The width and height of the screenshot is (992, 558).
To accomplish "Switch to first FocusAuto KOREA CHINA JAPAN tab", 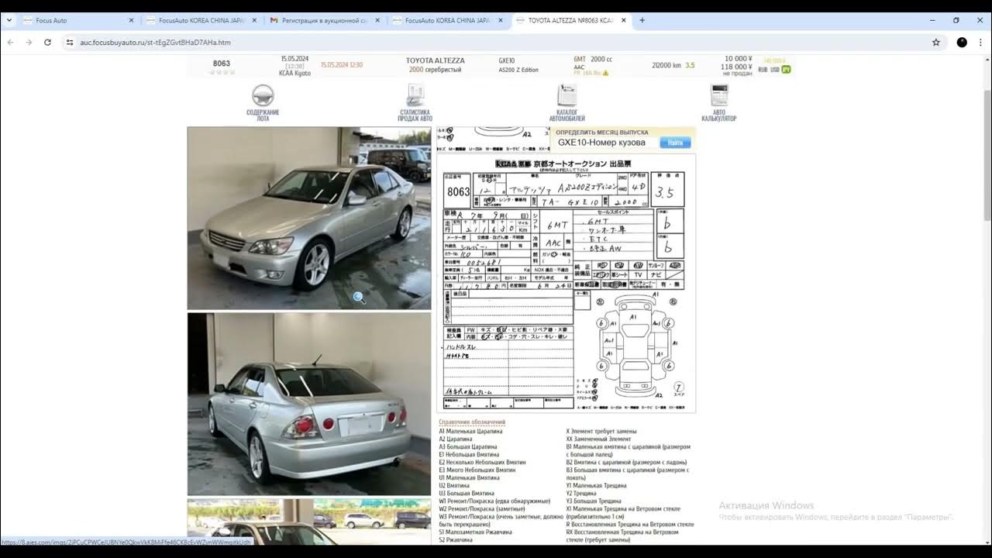I will click(201, 20).
